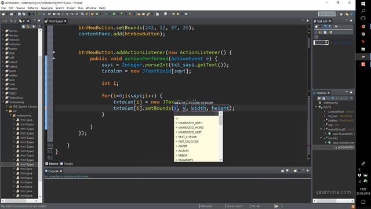Collapse main(String[]) node in Outline
This screenshot has width=371, height=209.
321,129
